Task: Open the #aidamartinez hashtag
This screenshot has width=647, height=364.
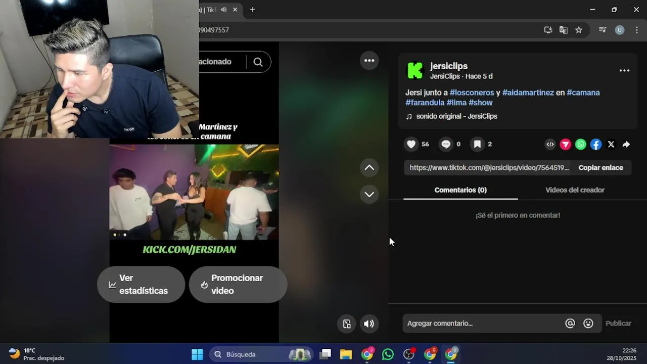Action: (x=528, y=93)
